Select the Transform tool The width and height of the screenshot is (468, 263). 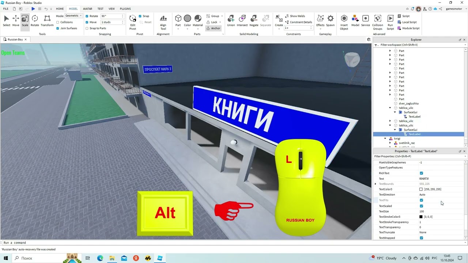[47, 21]
